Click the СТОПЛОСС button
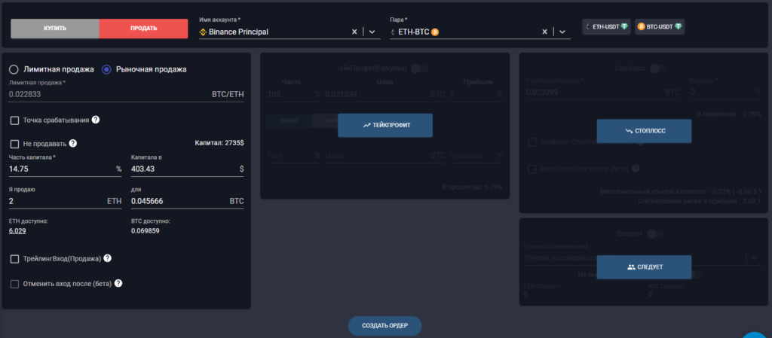 click(x=644, y=131)
